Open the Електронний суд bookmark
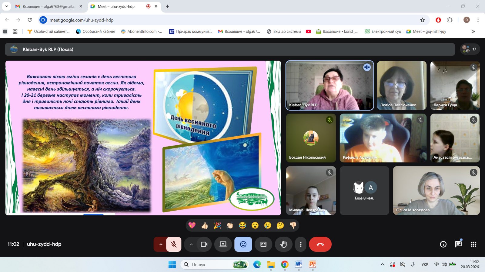Image resolution: width=485 pixels, height=272 pixels. coord(383,31)
